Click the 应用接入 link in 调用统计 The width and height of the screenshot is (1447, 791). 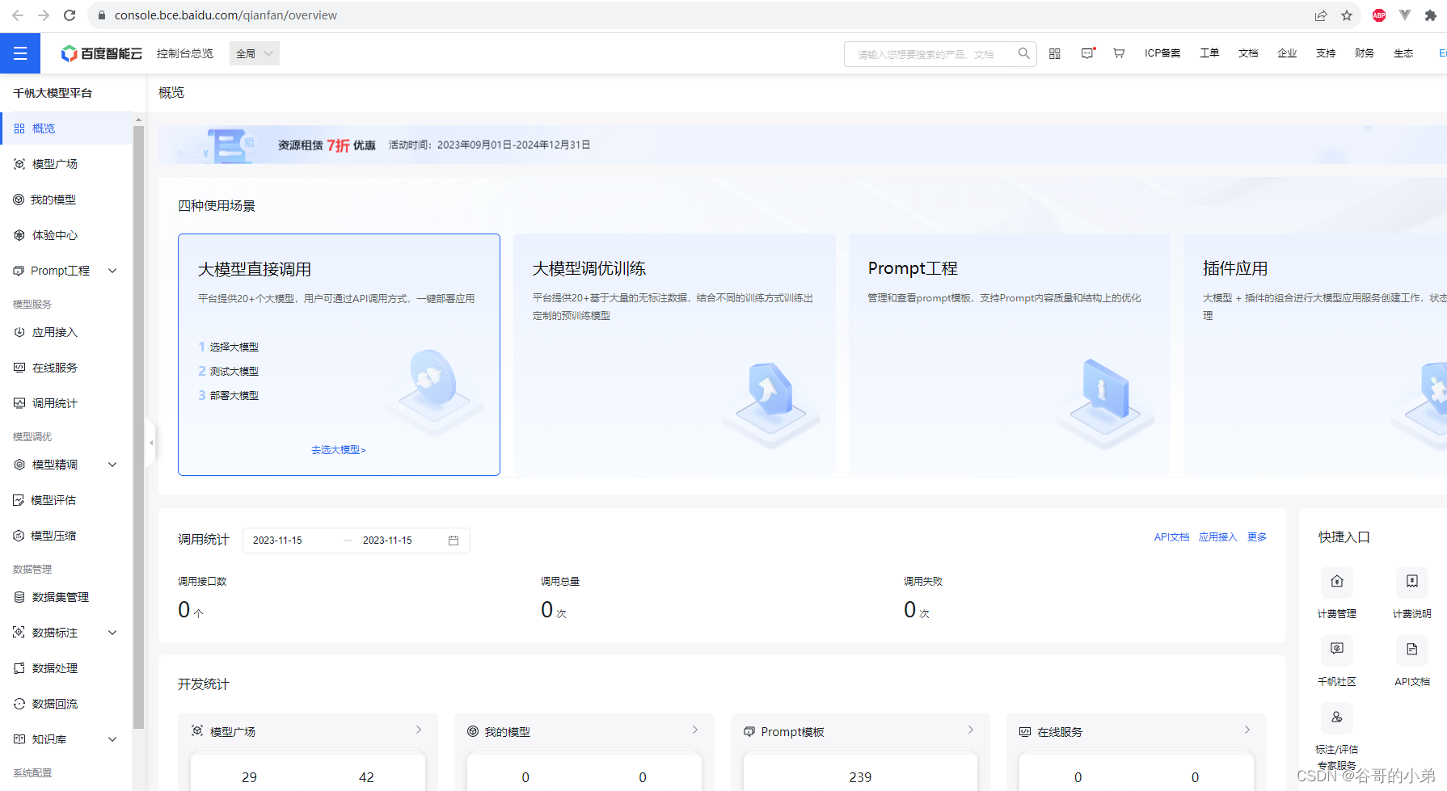pos(1217,537)
